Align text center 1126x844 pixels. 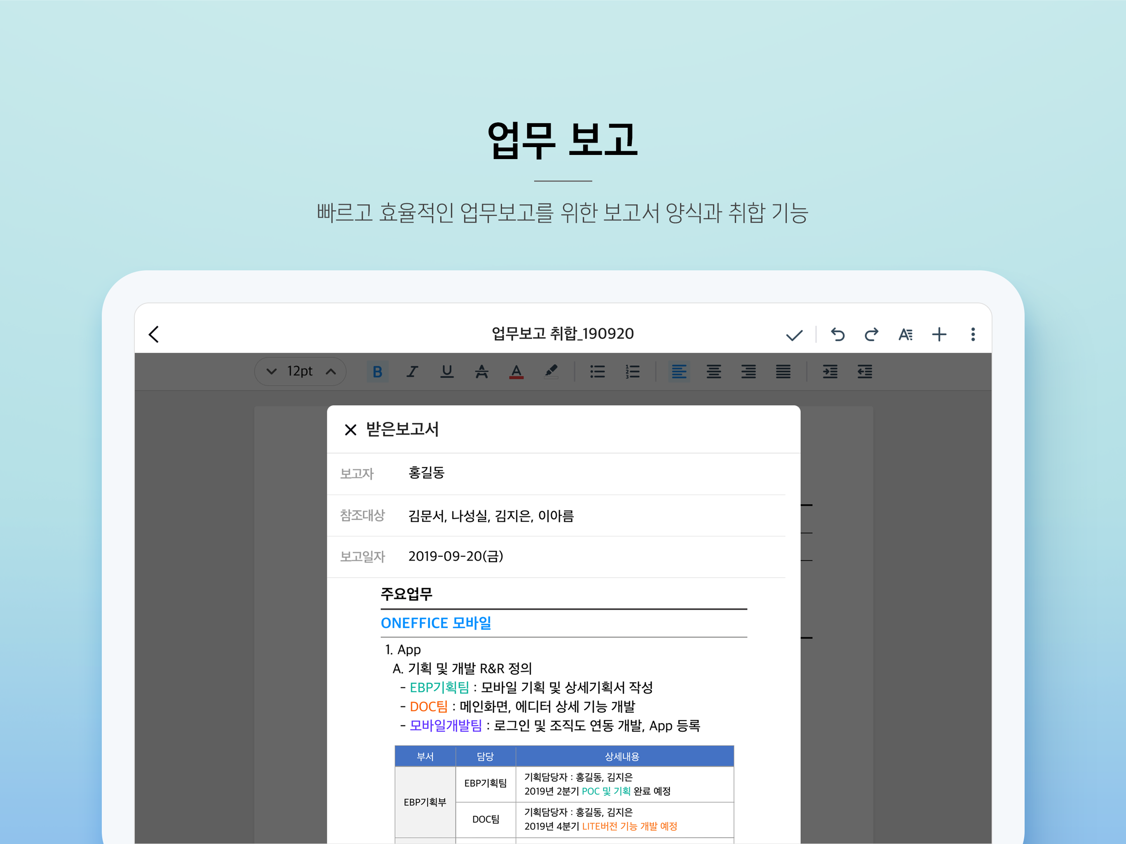(x=714, y=372)
